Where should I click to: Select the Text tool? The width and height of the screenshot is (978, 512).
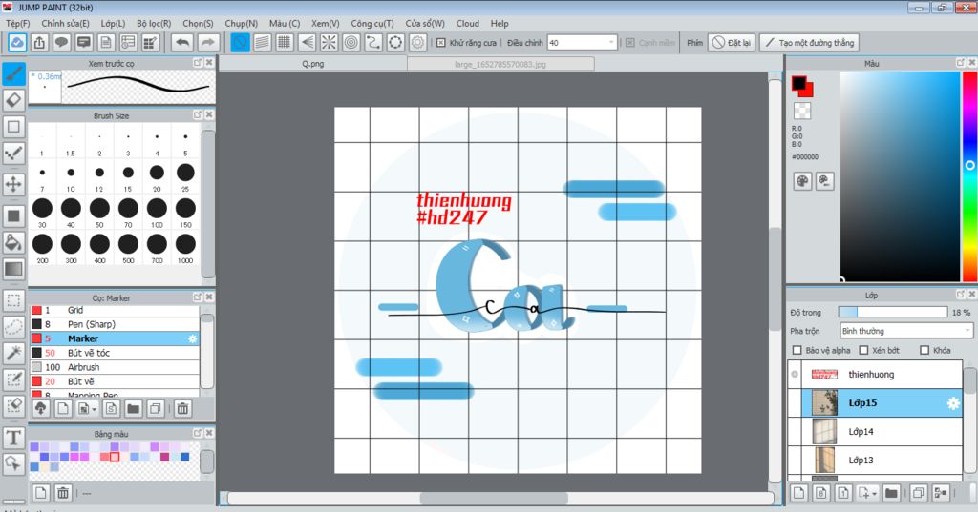pos(13,438)
